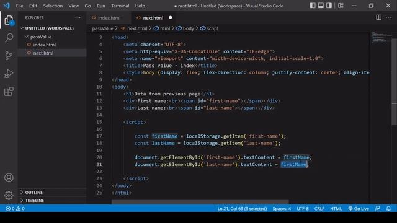
Task: Click the VS Code logo icon
Action: [6, 6]
